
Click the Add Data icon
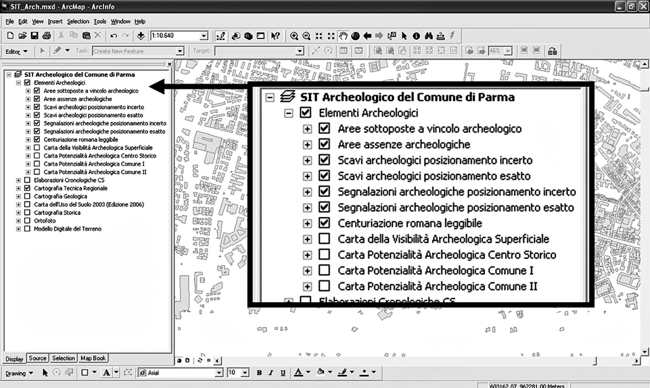(x=141, y=36)
